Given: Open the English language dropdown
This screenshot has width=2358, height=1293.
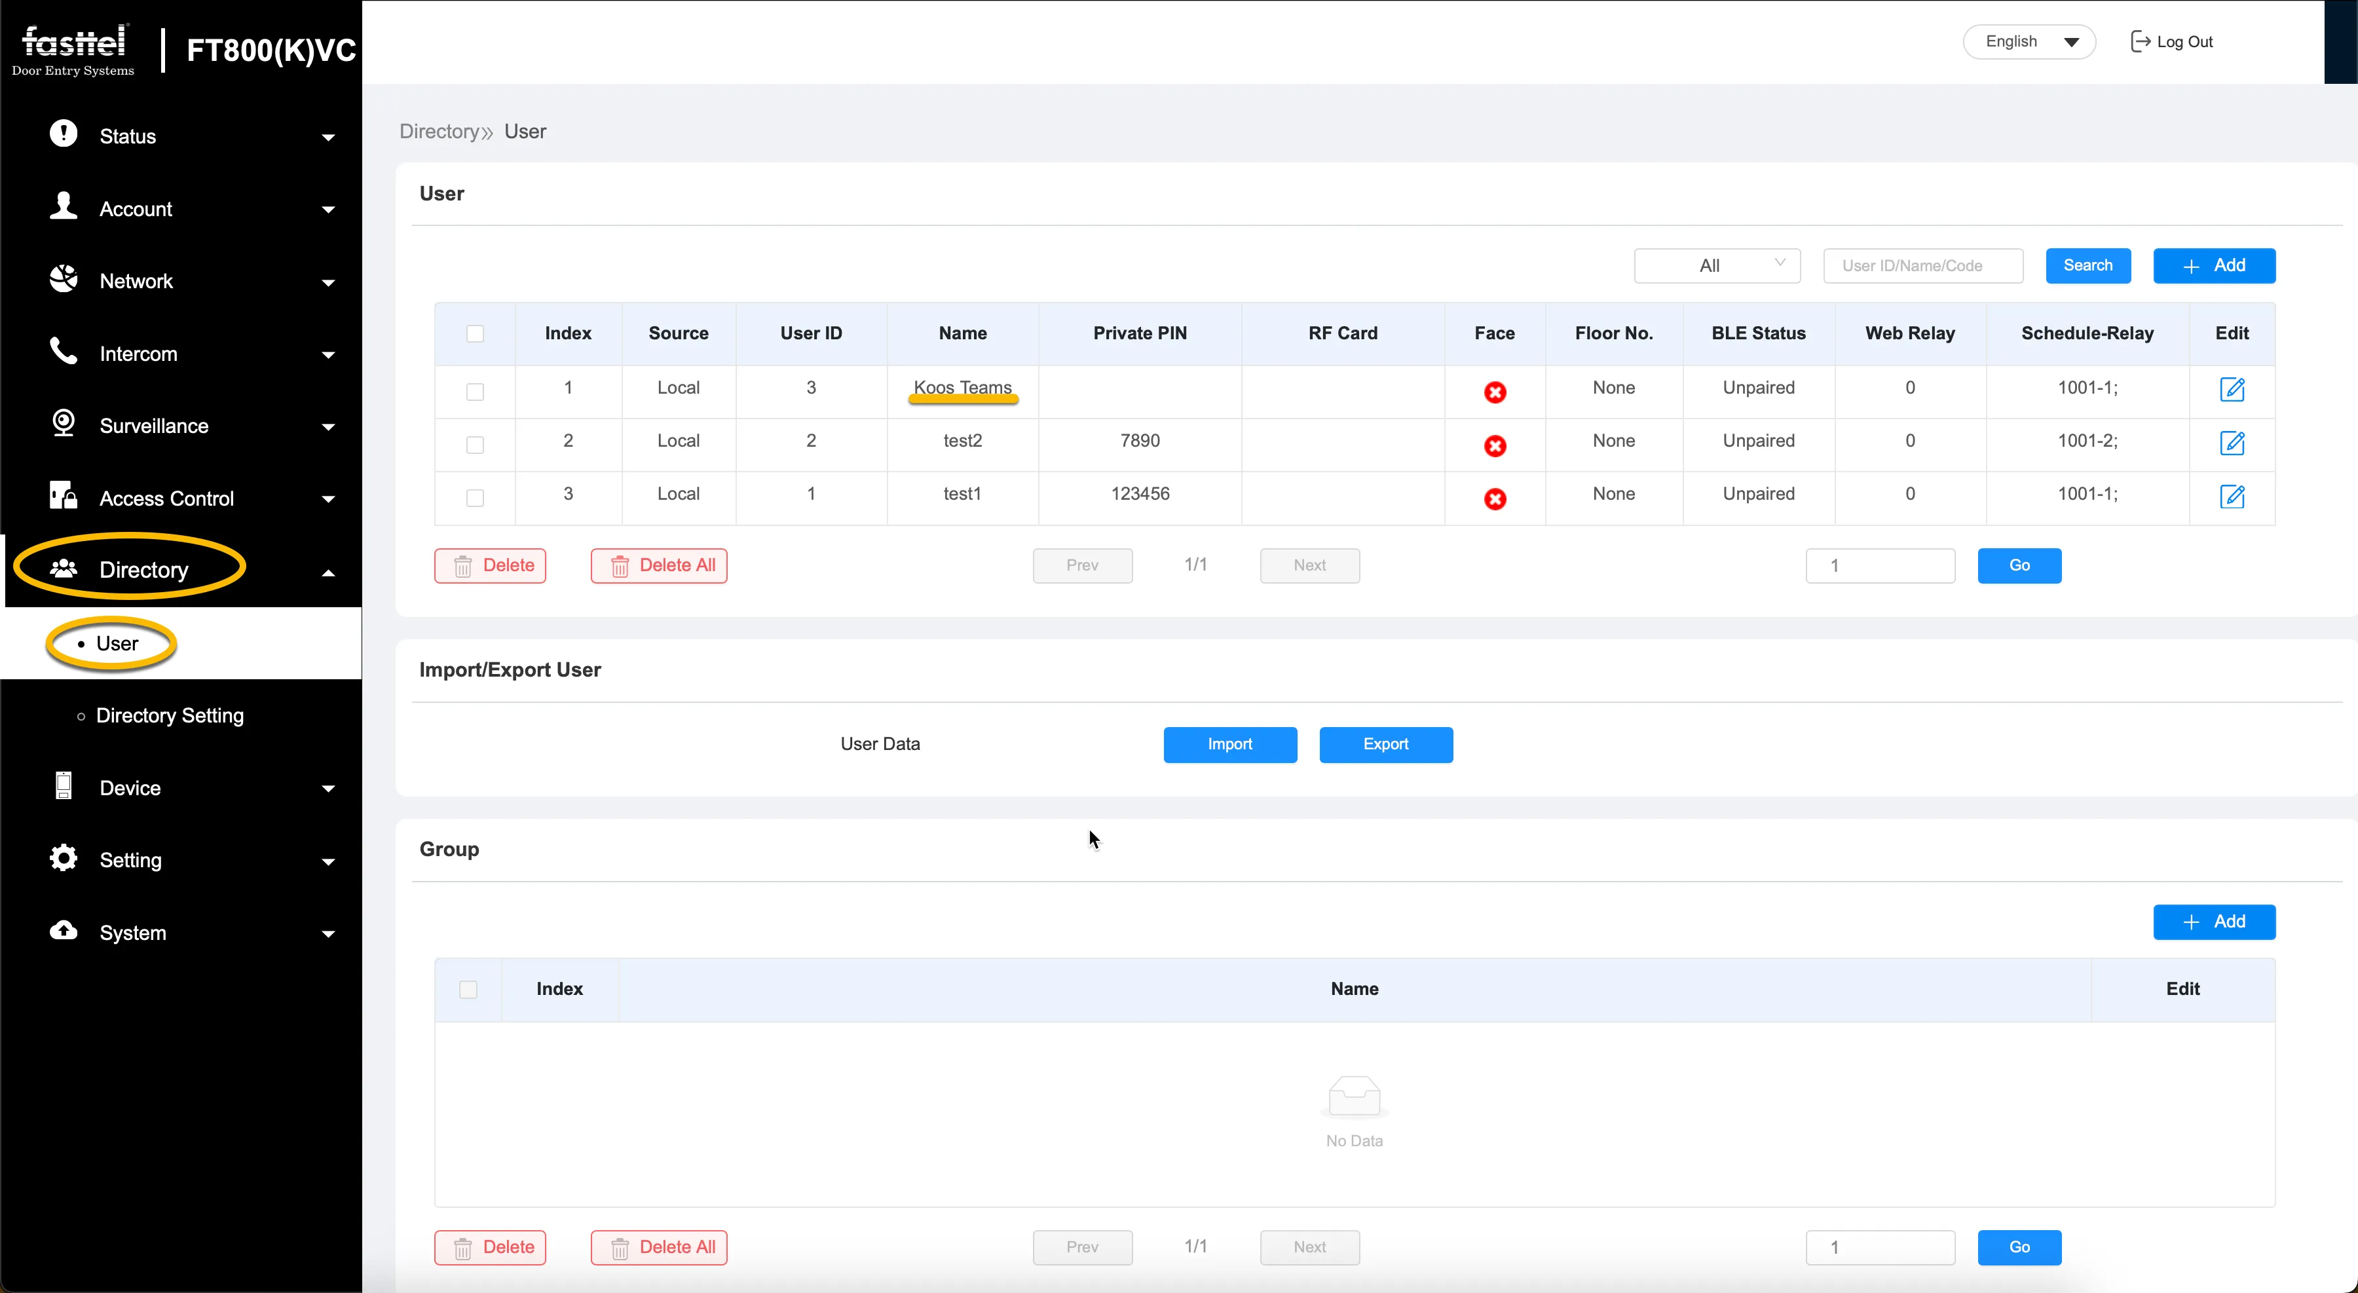Looking at the screenshot, I should point(2029,41).
